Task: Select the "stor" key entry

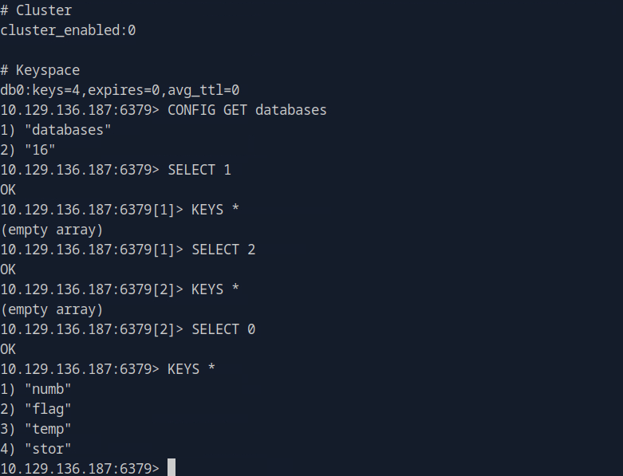Action: (x=48, y=449)
